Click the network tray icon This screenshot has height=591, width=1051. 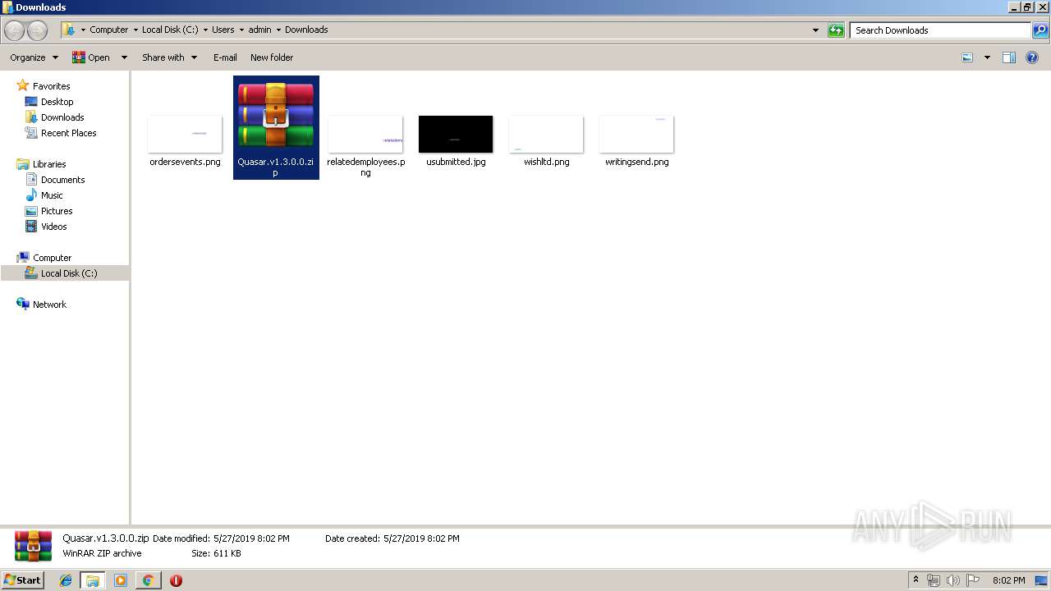[x=934, y=580]
